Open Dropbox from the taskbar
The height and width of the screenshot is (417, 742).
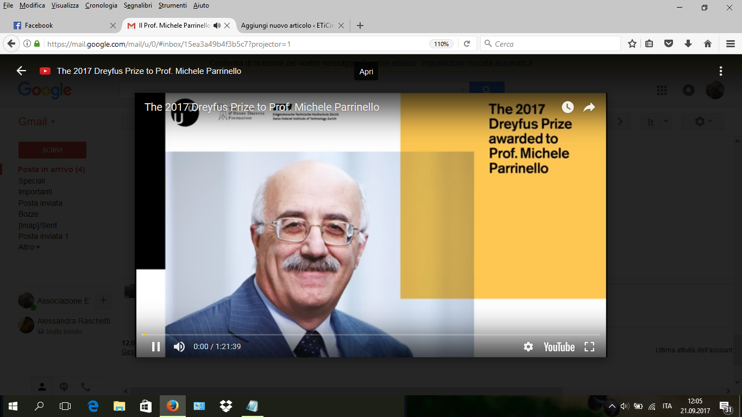(x=226, y=406)
